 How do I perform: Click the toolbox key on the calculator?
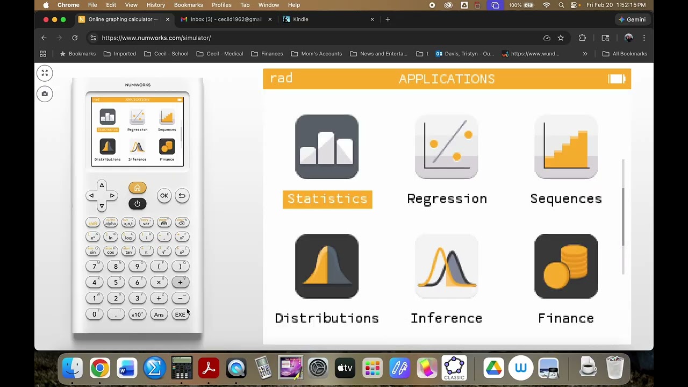(164, 223)
